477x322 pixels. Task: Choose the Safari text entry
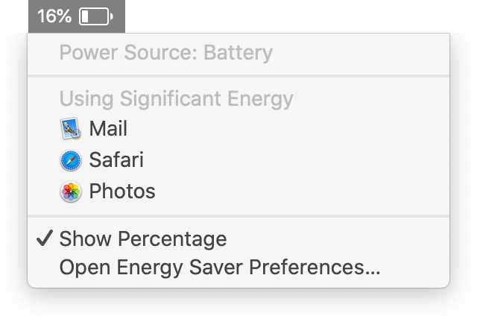[116, 160]
